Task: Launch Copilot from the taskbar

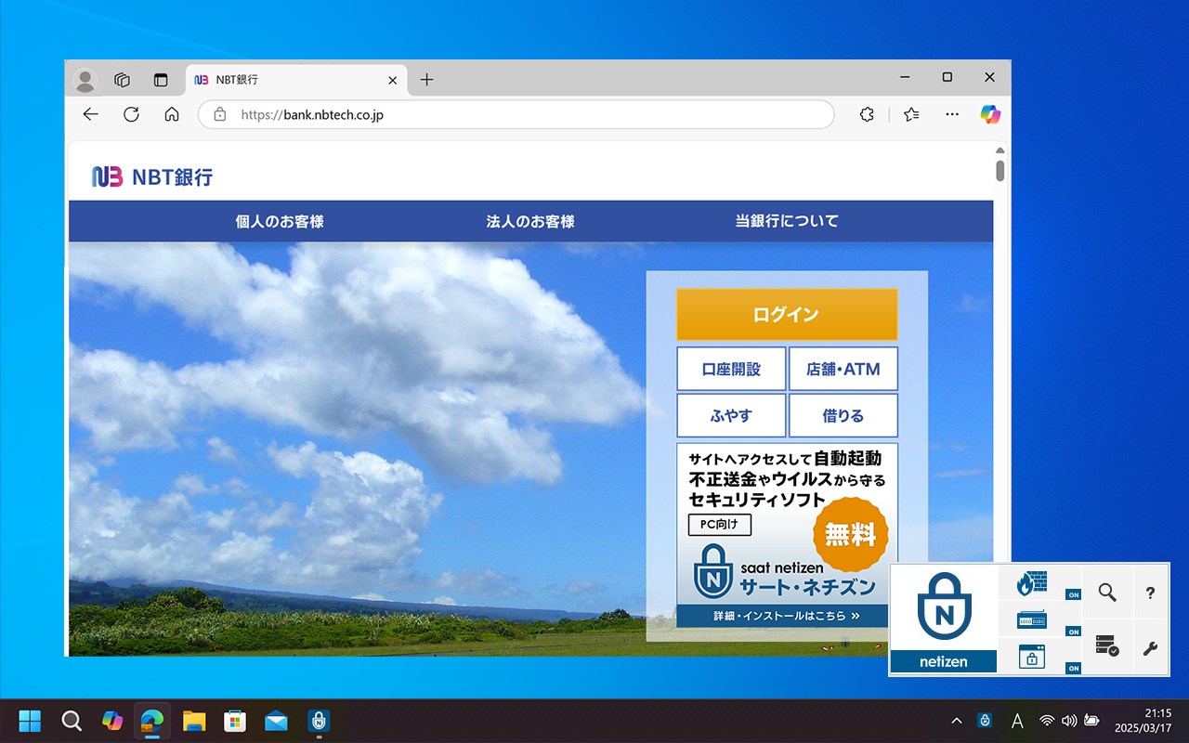Action: 112,721
